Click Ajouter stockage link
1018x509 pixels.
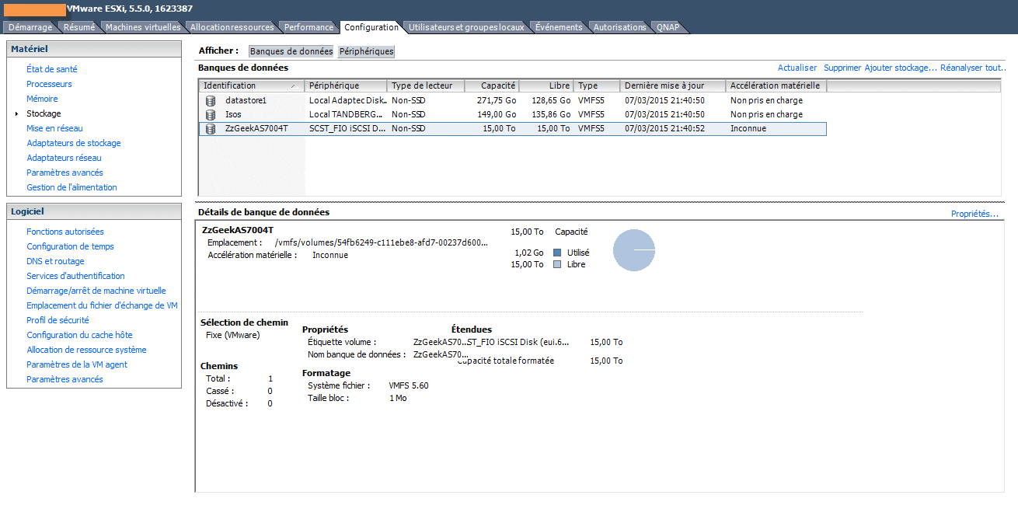pyautogui.click(x=901, y=68)
